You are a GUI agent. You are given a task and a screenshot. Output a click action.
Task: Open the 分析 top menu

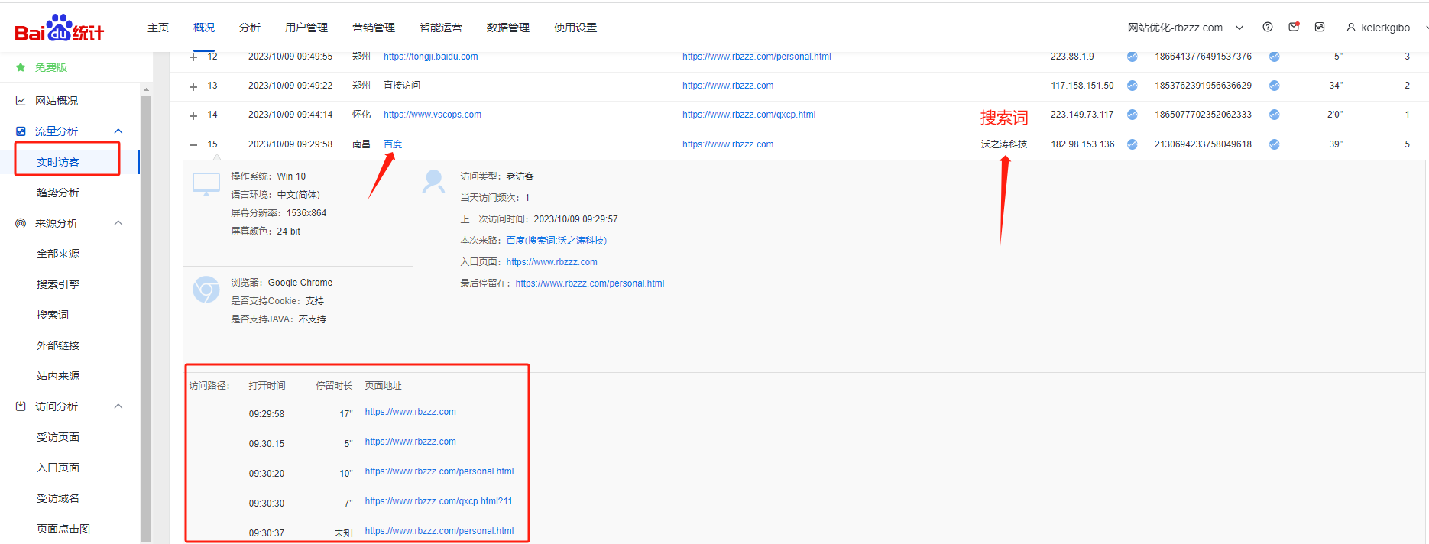tap(250, 28)
